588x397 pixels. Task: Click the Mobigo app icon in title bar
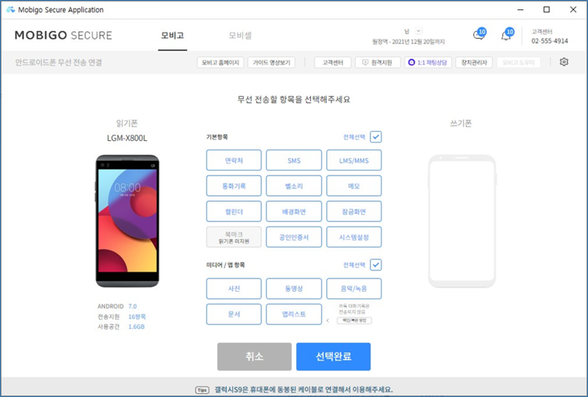[x=11, y=10]
